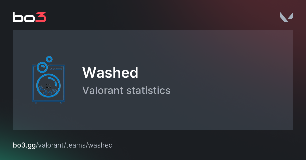Click the Valorant statistics subtitle
This screenshot has height=160, width=306.
point(126,90)
